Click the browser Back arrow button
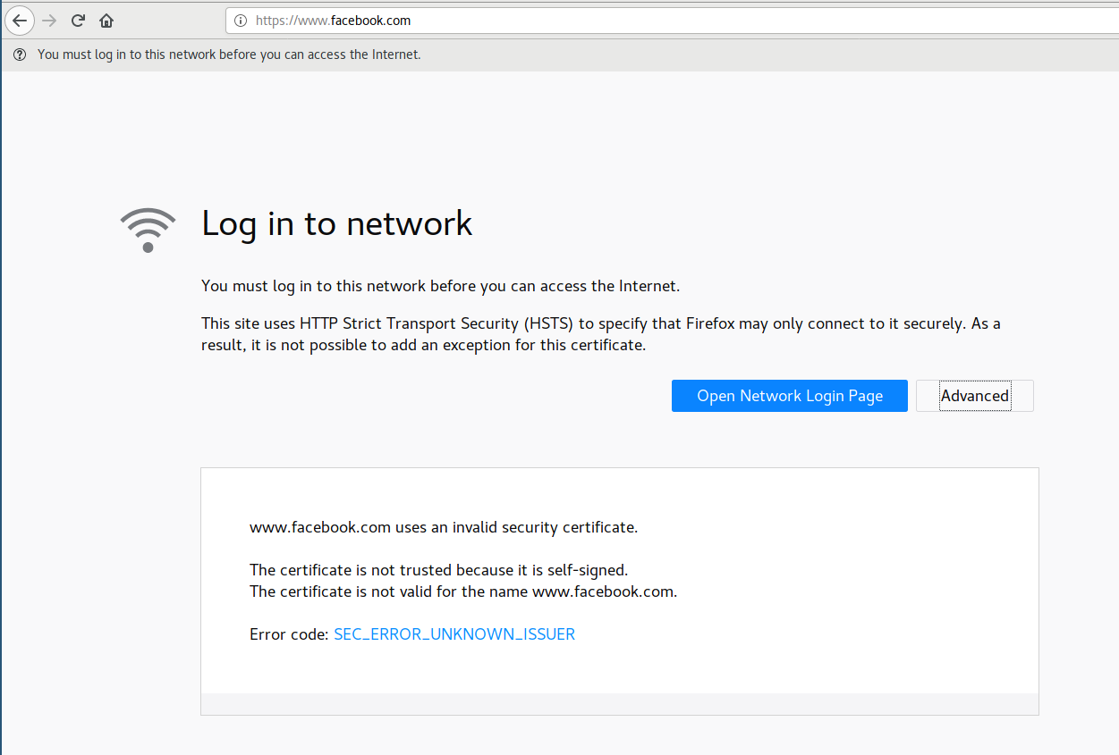This screenshot has height=755, width=1119. pos(20,21)
